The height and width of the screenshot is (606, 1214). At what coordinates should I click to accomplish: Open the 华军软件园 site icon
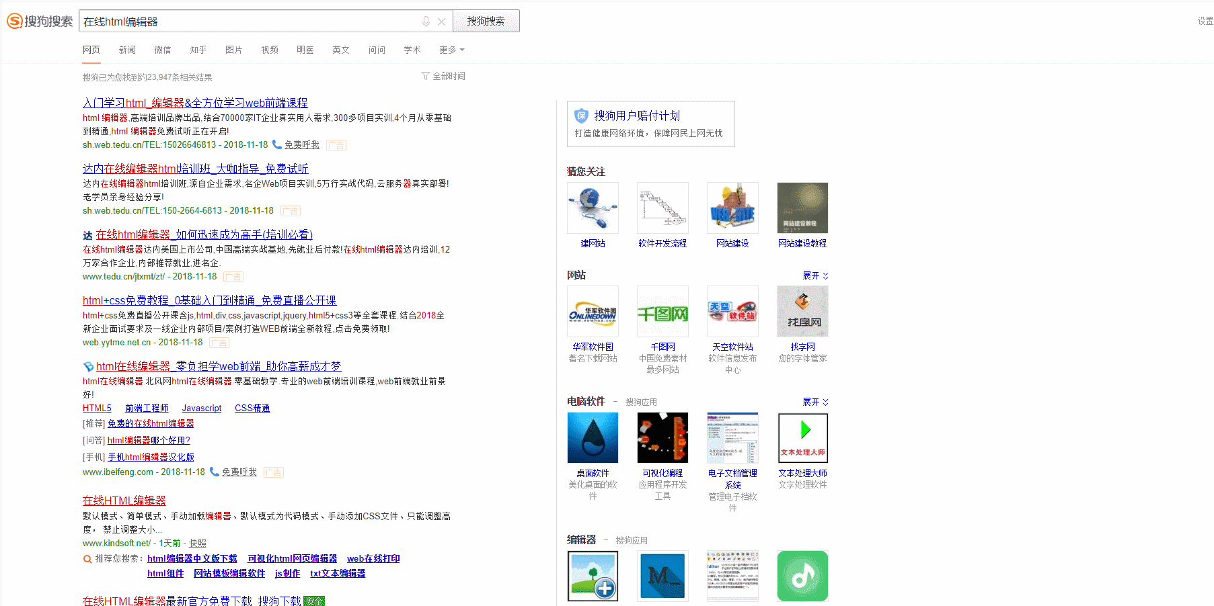[593, 312]
